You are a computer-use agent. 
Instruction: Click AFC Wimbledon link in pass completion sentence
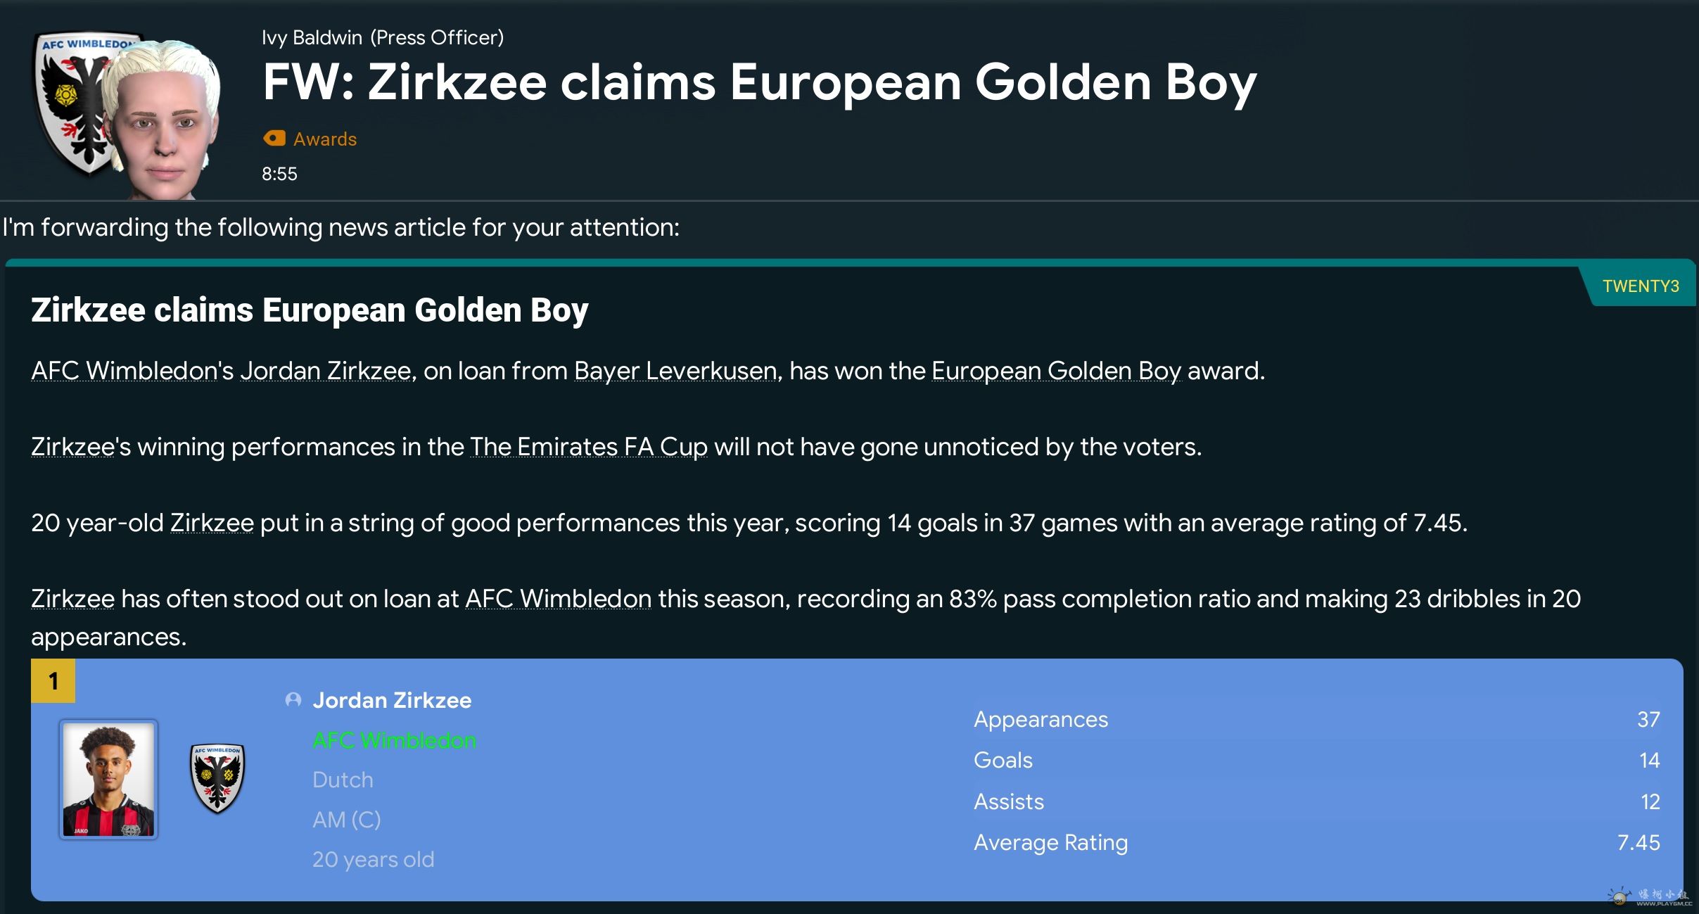pyautogui.click(x=558, y=599)
